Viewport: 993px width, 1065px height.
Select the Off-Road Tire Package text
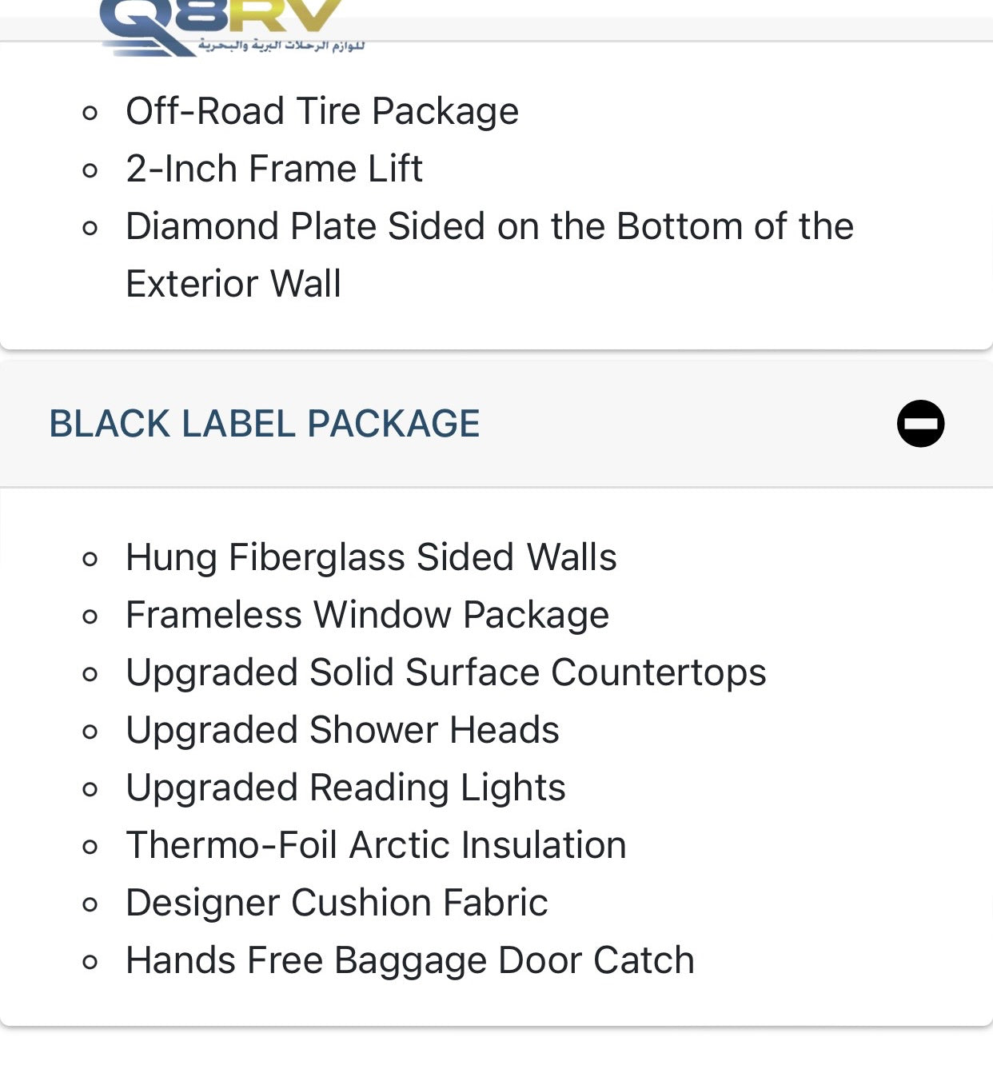coord(321,111)
